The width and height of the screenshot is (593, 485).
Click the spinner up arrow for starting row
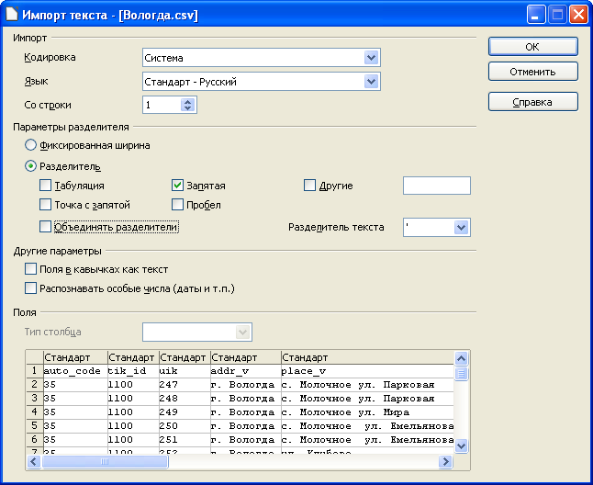[x=188, y=101]
